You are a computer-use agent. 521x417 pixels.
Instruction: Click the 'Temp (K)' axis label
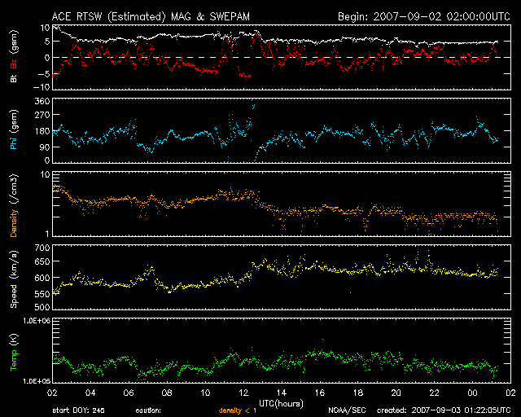(x=14, y=353)
